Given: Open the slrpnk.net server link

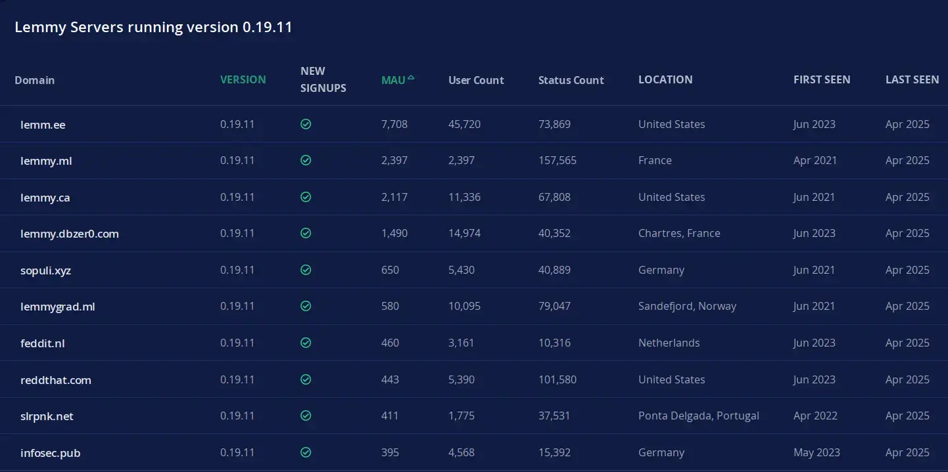Looking at the screenshot, I should 47,416.
